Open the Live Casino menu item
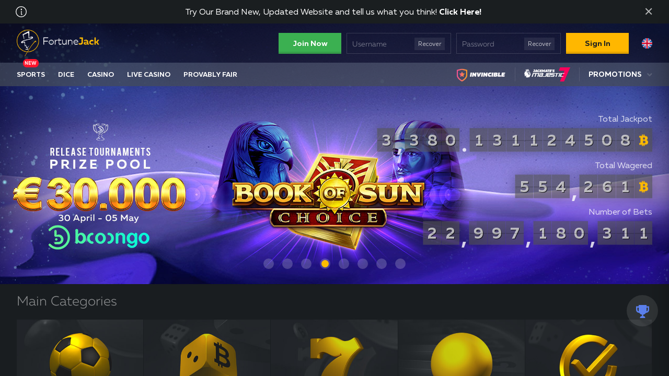This screenshot has width=669, height=376. pos(149,75)
